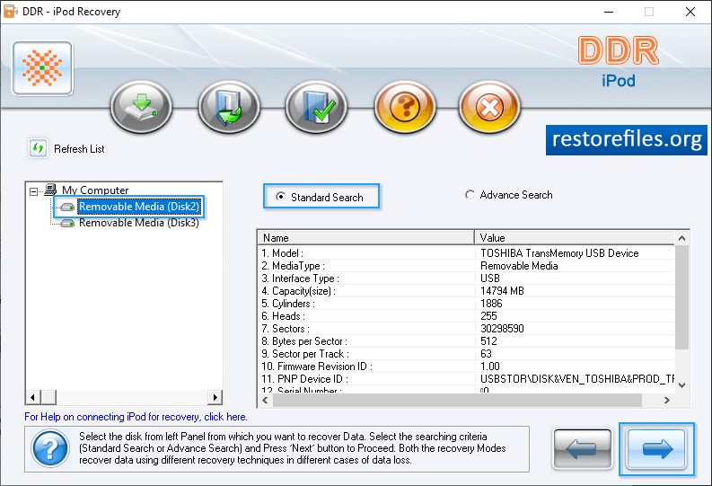Viewport: 712px width, 486px height.
Task: Select '10. Firmware Revision ID :' row
Action: click(x=466, y=367)
